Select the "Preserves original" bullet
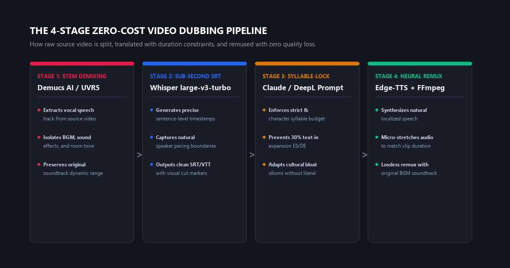510x268 pixels. pyautogui.click(x=64, y=165)
